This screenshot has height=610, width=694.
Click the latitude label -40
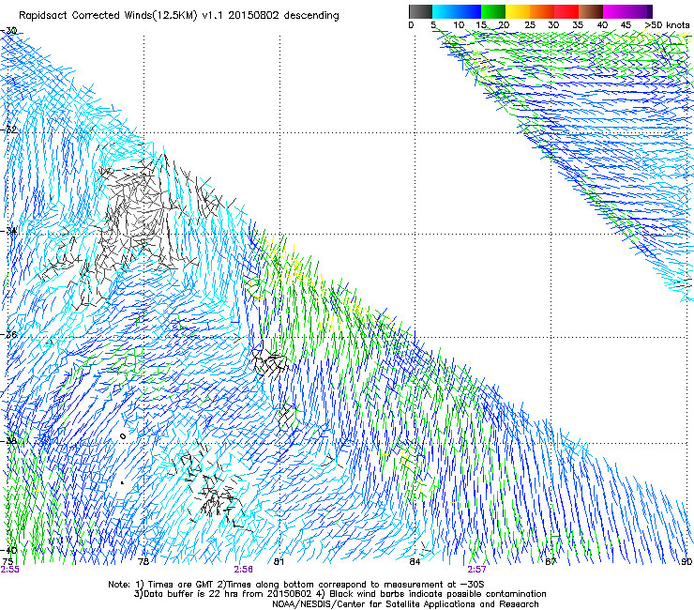[8, 550]
